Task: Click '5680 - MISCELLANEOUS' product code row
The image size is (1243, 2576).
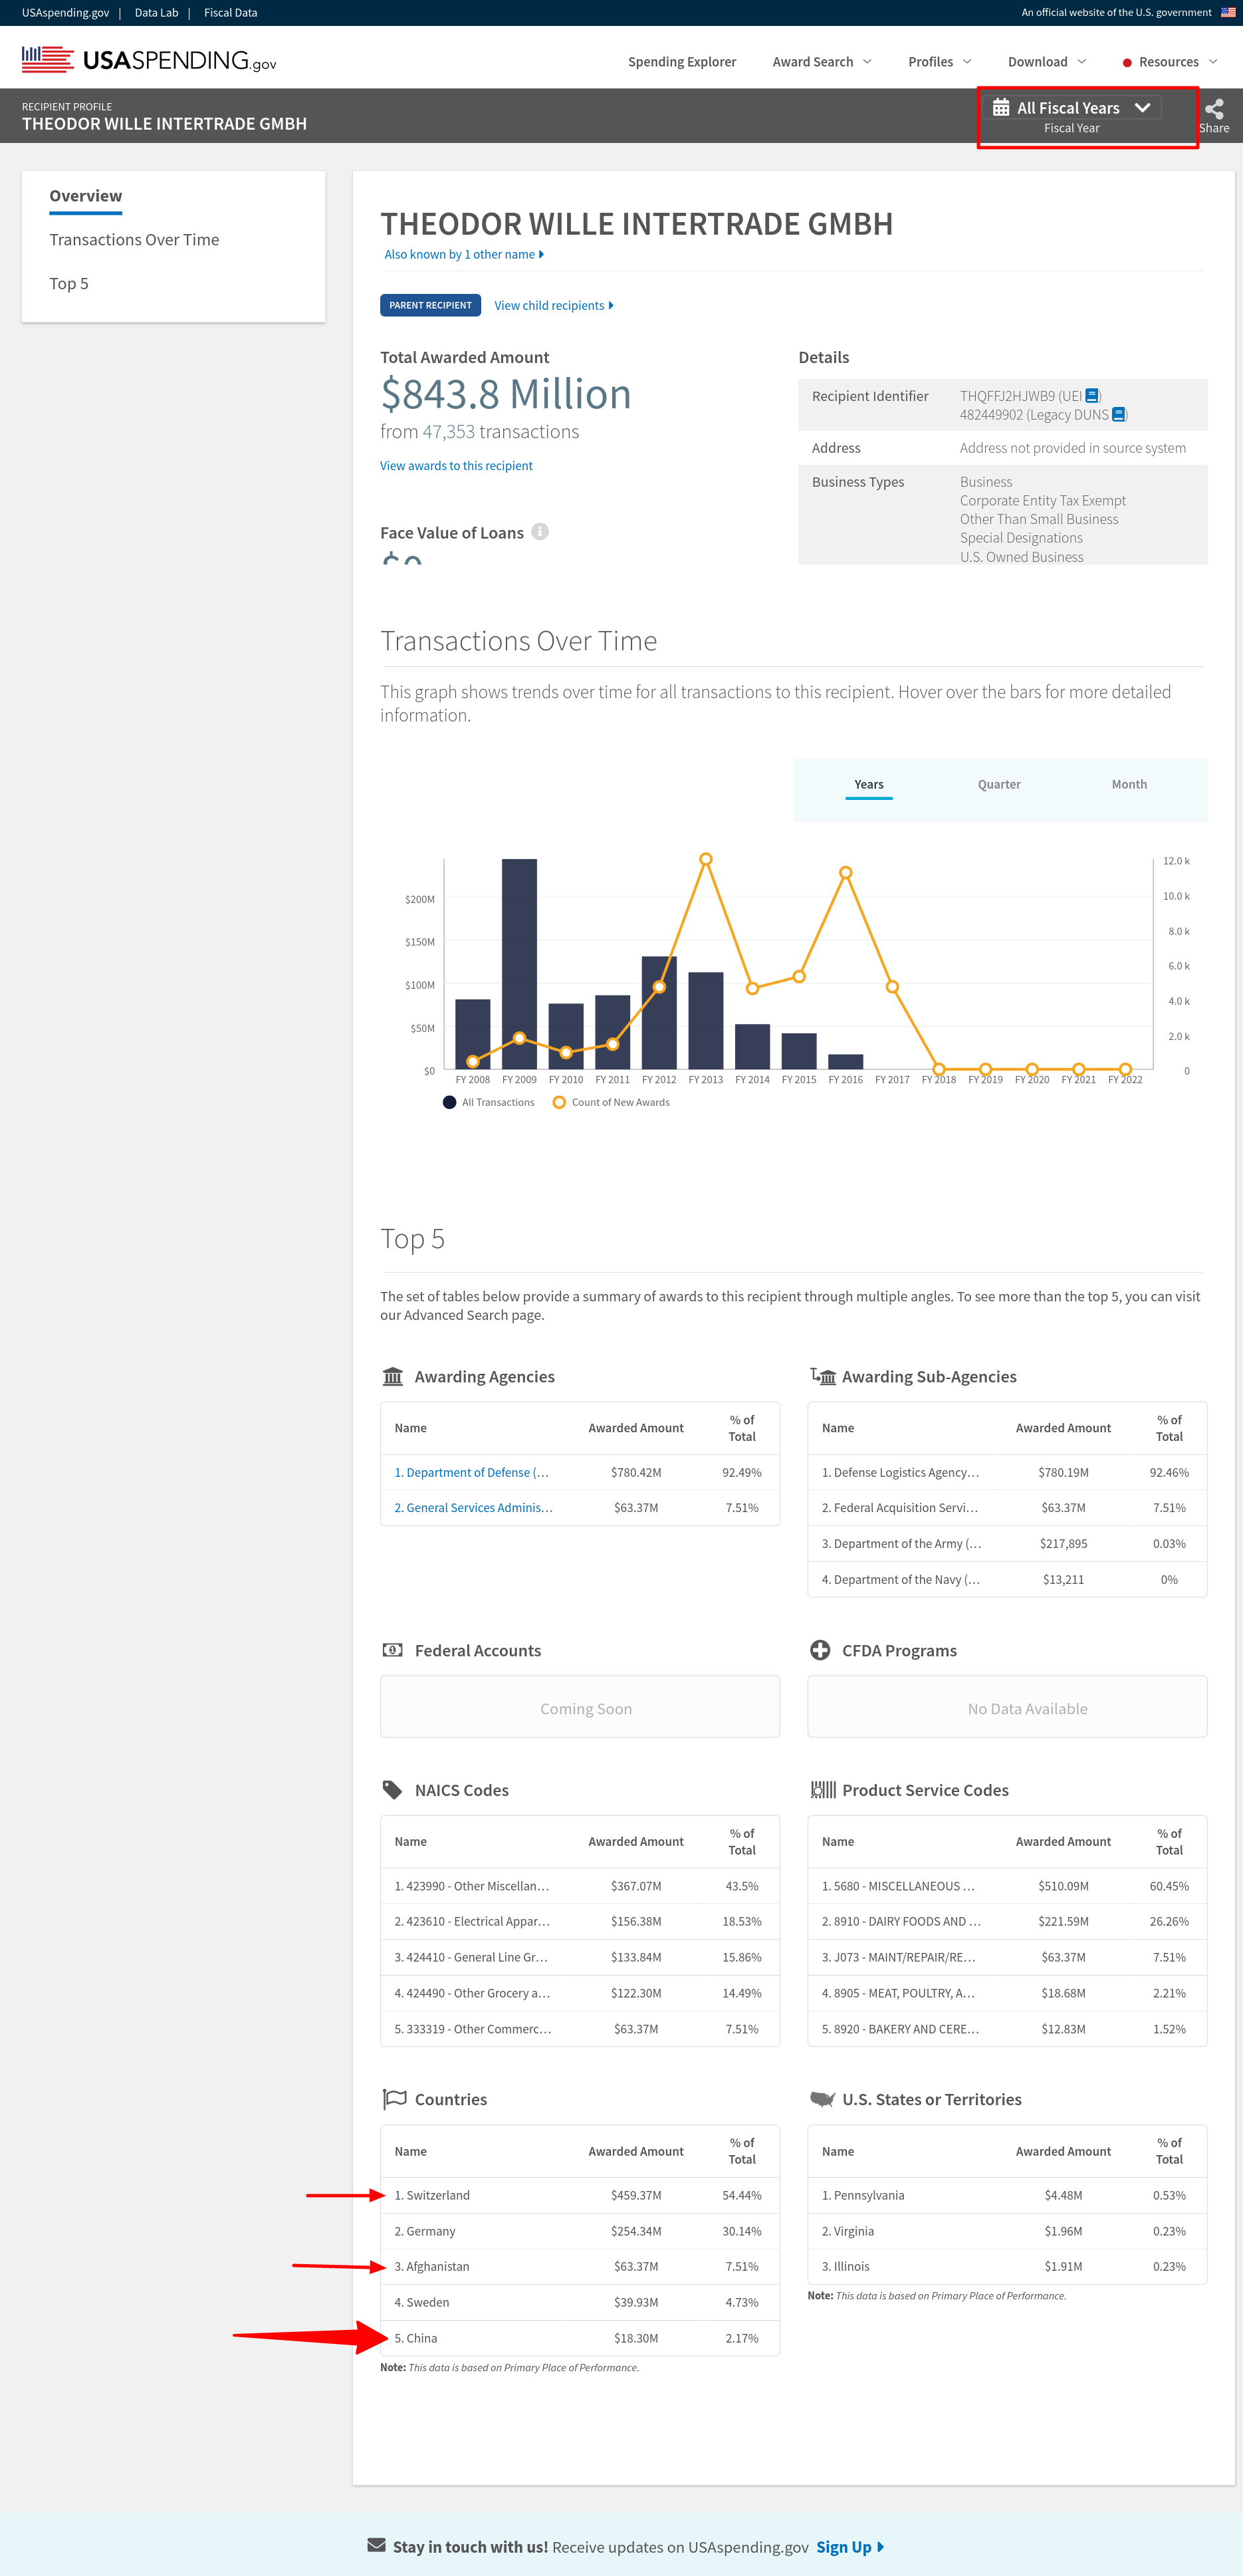Action: coord(1007,1886)
